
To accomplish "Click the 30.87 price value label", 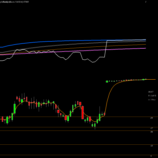I will (x=151, y=92).
